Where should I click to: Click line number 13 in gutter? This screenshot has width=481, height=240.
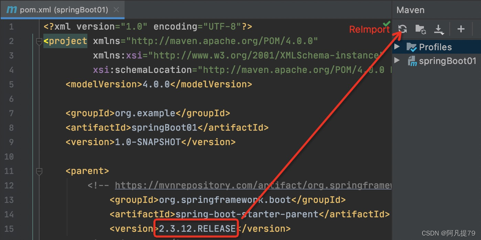[x=9, y=200]
